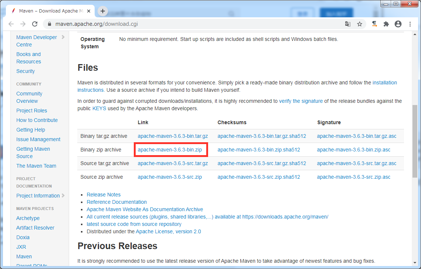Open the Chrome profile avatar menu
Viewport: 421px width, 269px height.
pos(398,24)
